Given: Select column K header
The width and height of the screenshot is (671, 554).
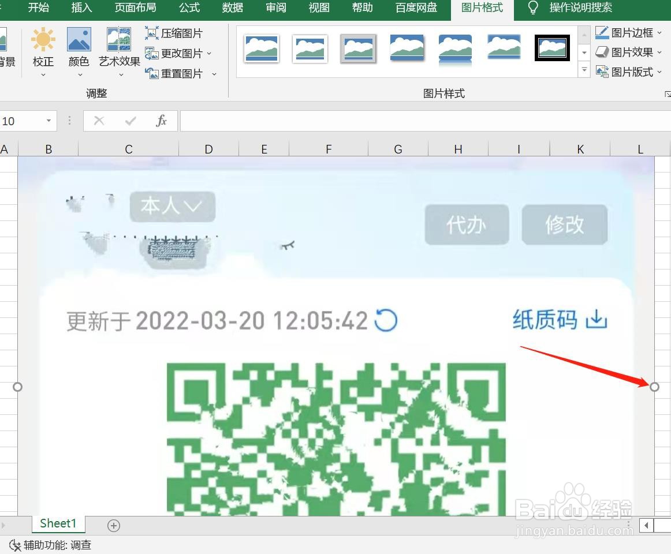Looking at the screenshot, I should point(580,149).
